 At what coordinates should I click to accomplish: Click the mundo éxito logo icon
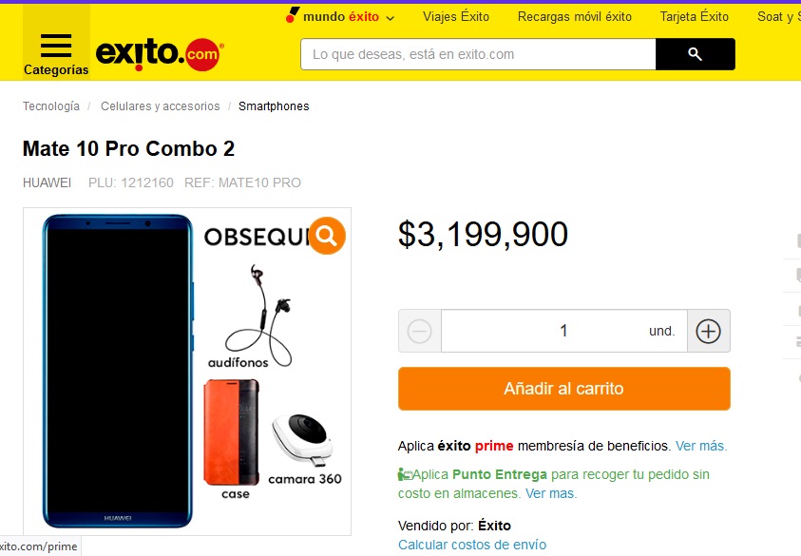pyautogui.click(x=293, y=15)
